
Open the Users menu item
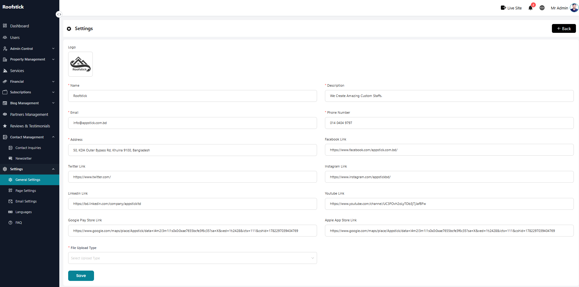30,37
